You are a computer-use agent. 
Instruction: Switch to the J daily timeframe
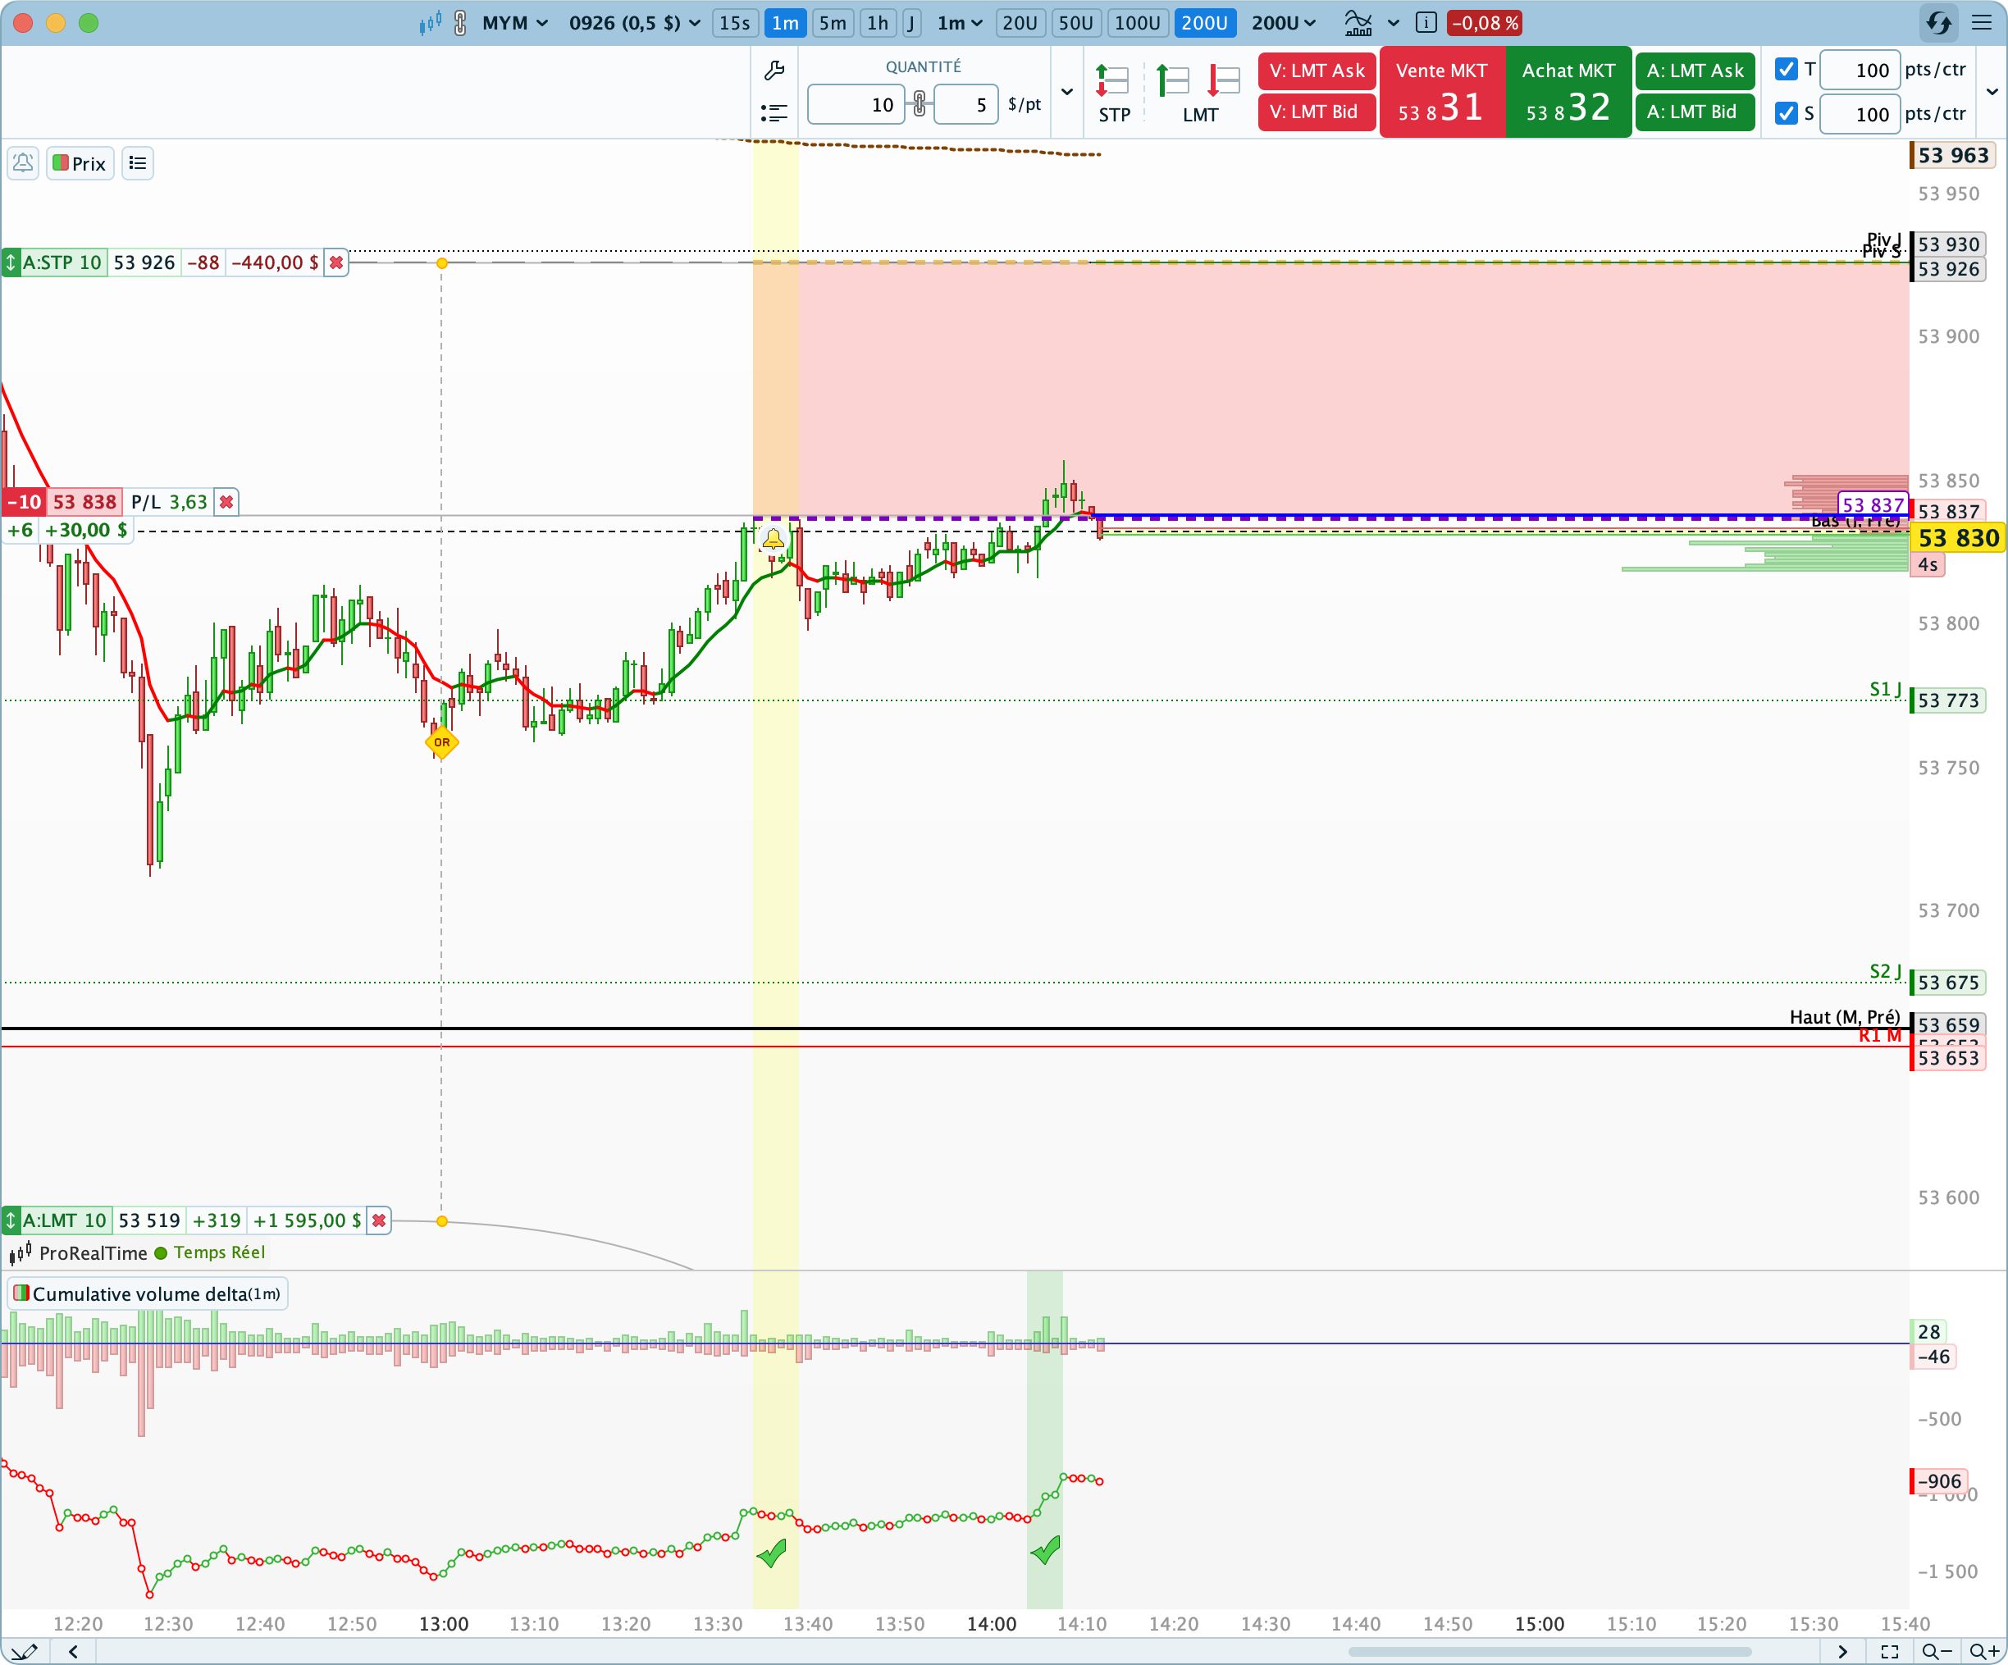[911, 23]
